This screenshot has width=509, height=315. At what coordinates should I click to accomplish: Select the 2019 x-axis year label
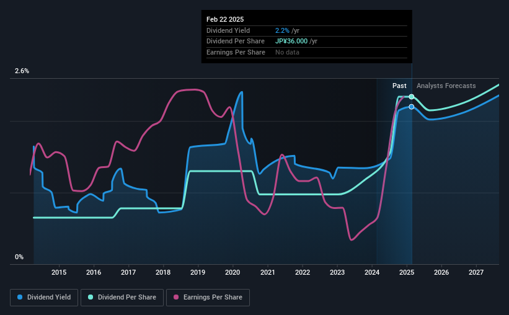198,272
